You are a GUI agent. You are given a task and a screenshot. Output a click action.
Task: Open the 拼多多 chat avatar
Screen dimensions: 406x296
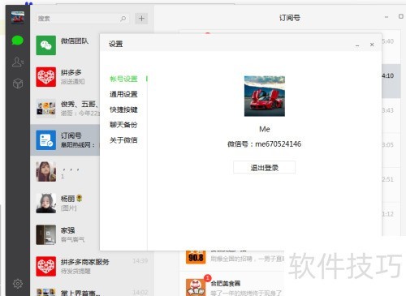tap(46, 77)
